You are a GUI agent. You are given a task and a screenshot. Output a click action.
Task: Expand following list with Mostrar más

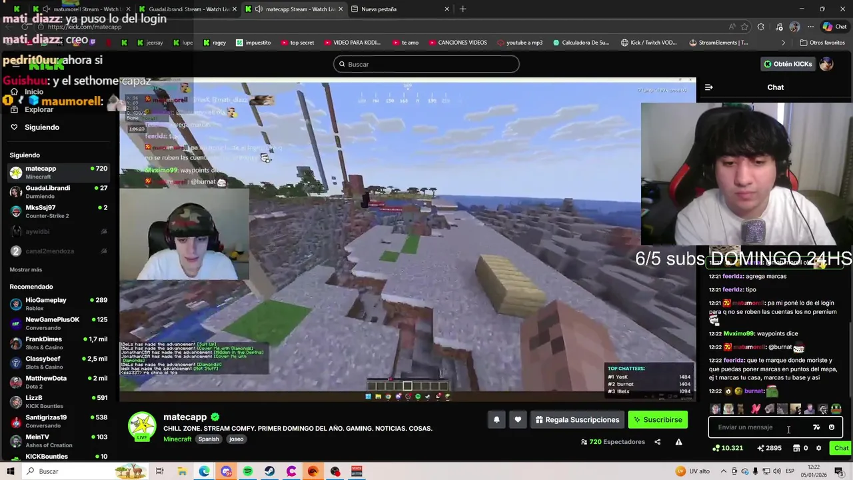click(26, 270)
